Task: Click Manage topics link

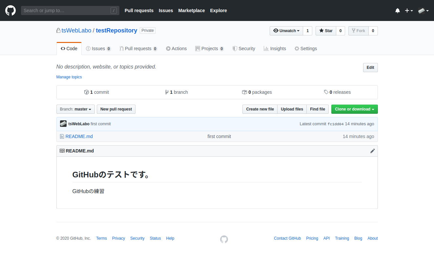Action: click(x=69, y=77)
